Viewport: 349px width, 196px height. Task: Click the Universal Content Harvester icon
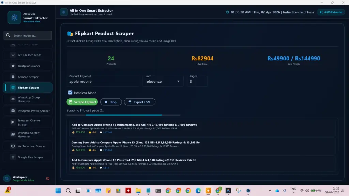pos(13,134)
